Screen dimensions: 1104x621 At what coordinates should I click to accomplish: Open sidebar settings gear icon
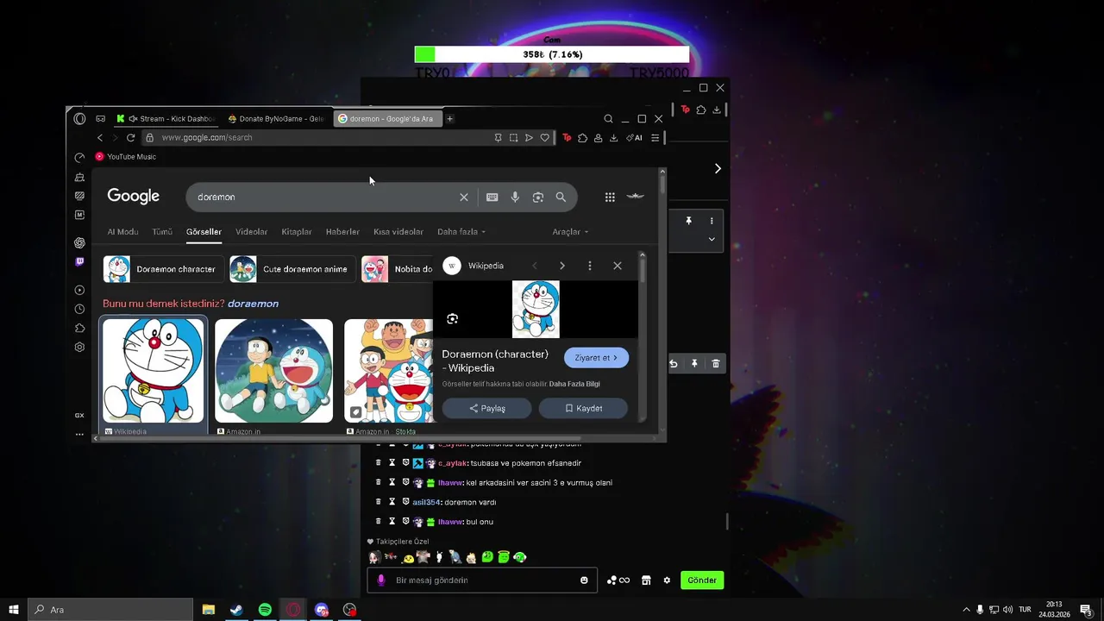79,347
